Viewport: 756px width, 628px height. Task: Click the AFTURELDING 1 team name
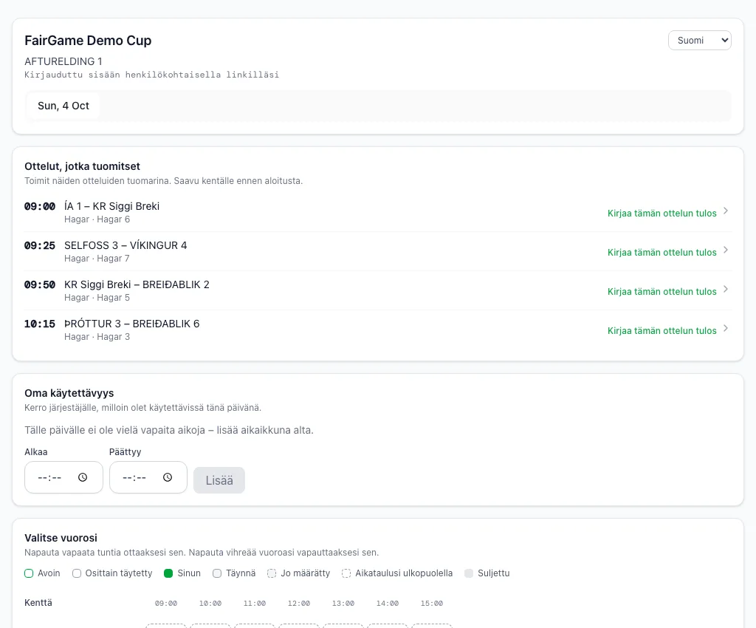click(63, 61)
